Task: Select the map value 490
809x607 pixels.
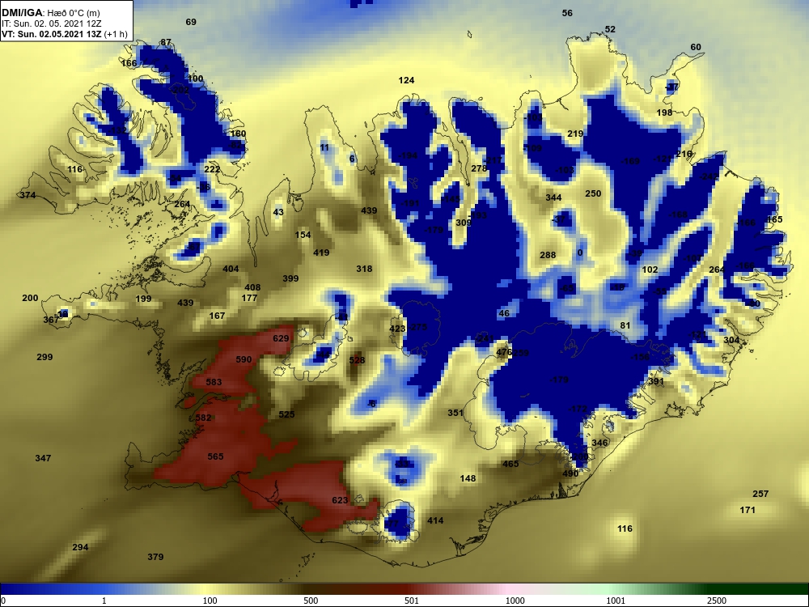Action: click(x=570, y=473)
